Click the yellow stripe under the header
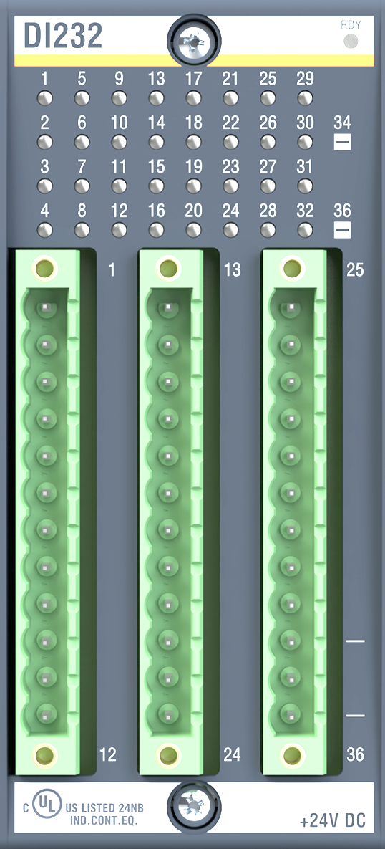The width and height of the screenshot is (385, 849). [194, 60]
